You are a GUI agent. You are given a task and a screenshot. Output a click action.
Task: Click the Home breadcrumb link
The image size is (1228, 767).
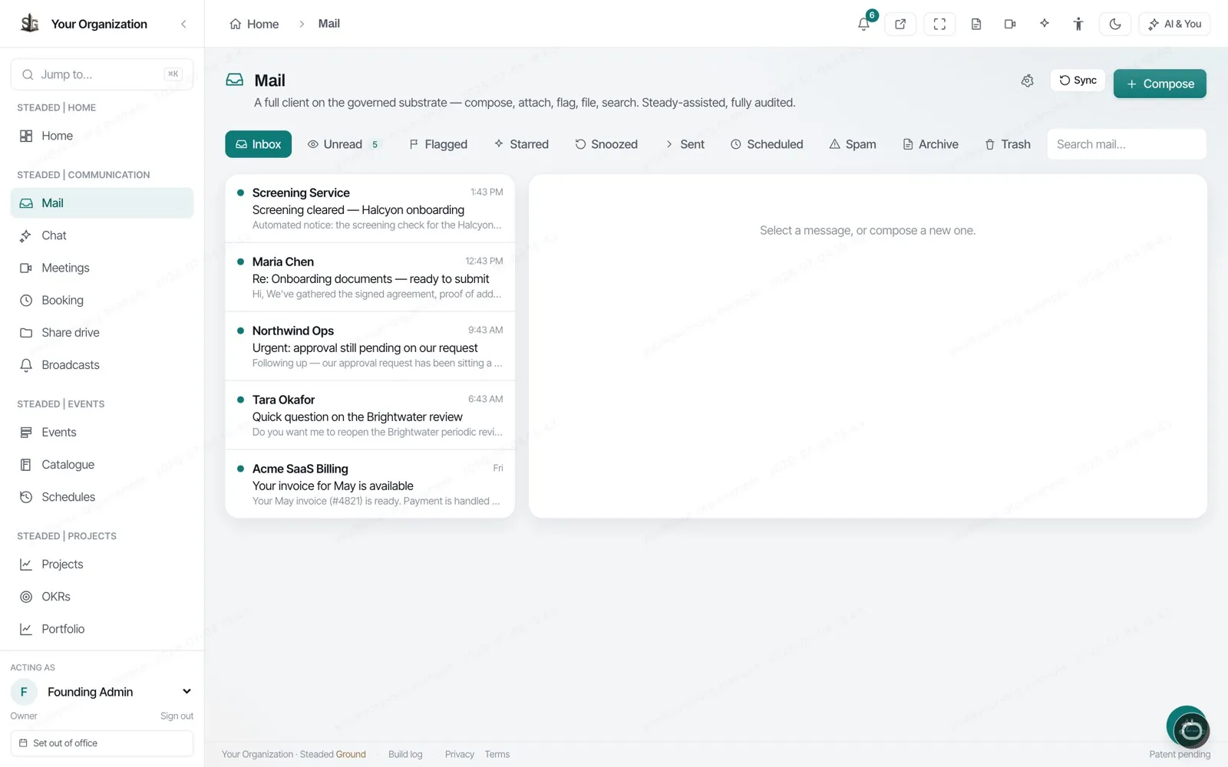pyautogui.click(x=254, y=24)
